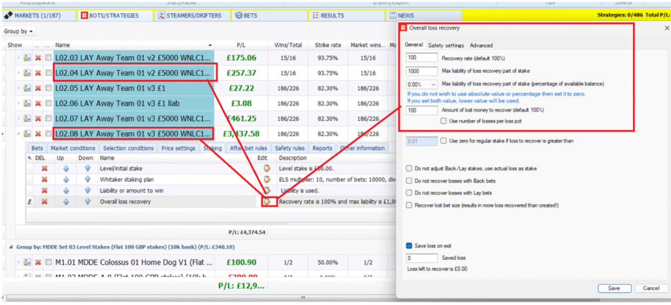Expand the M1.01 MDDE Colossus row
This screenshot has height=305, width=671.
pyautogui.click(x=18, y=262)
